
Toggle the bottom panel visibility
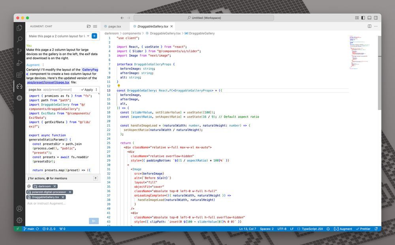pyautogui.click(x=370, y=18)
